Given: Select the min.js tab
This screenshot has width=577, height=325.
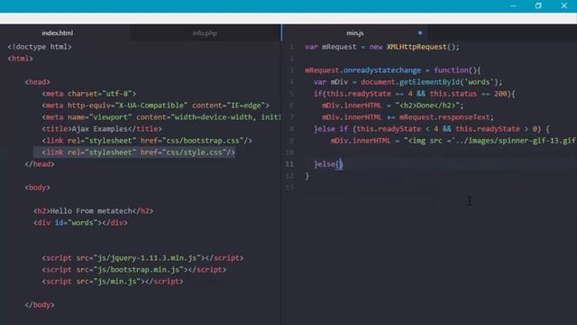Looking at the screenshot, I should [354, 32].
